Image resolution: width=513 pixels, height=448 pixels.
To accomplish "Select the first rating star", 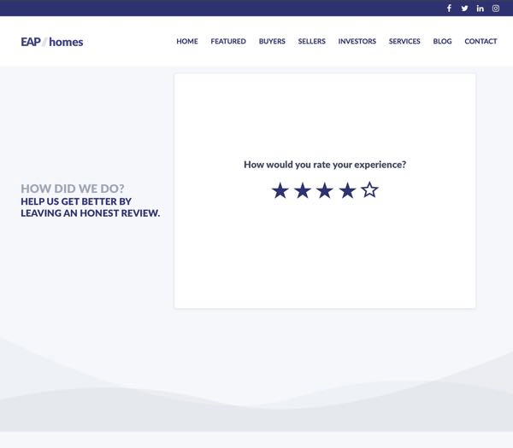I will (280, 190).
